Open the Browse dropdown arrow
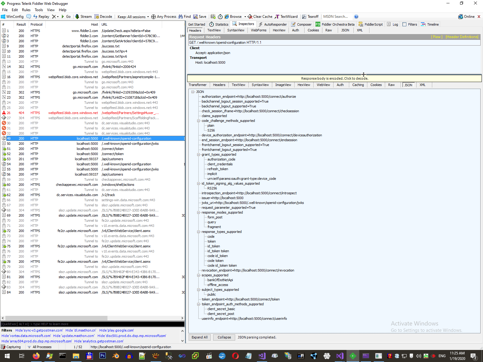483x362 pixels. 245,17
